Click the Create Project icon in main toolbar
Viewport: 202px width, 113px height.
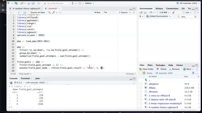click(x=16, y=3)
